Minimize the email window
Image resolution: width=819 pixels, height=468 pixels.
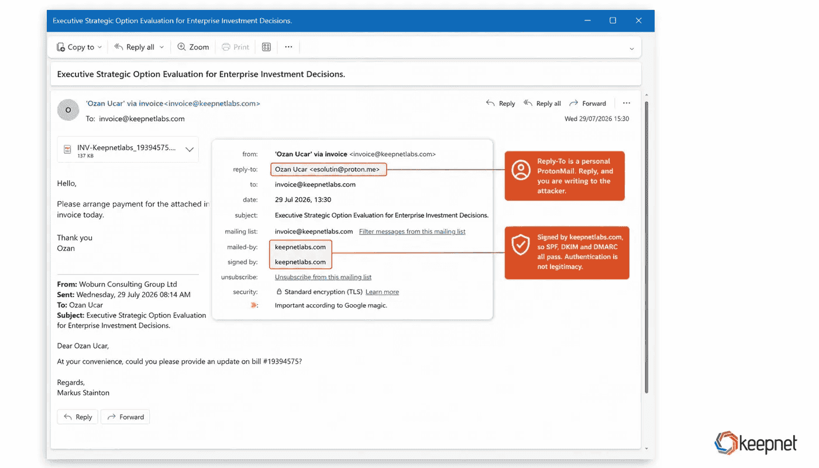[x=587, y=20]
